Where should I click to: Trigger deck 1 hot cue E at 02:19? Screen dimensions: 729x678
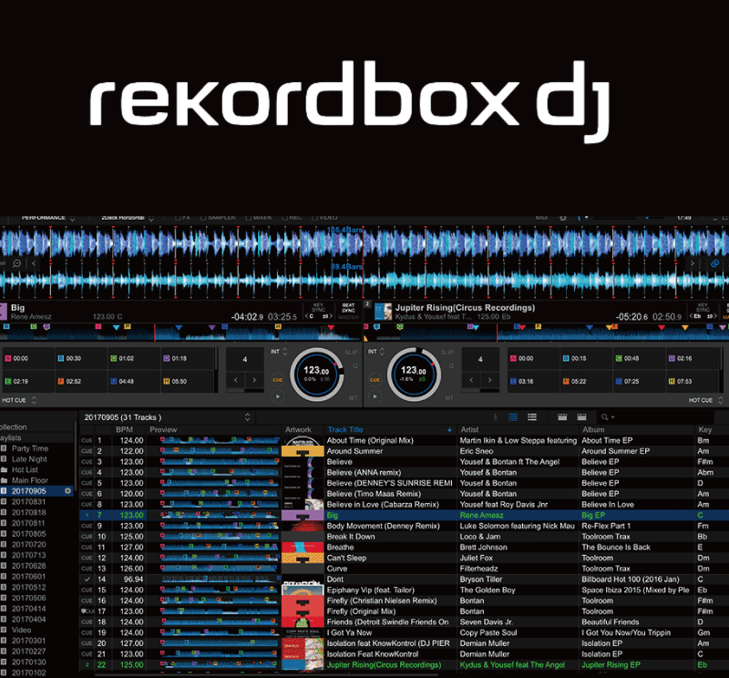coord(28,381)
